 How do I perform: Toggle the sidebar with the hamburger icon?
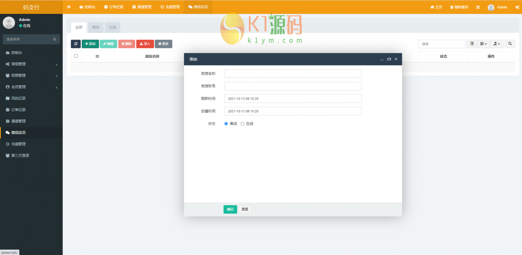[x=69, y=7]
